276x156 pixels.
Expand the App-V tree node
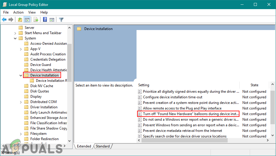(x=21, y=49)
